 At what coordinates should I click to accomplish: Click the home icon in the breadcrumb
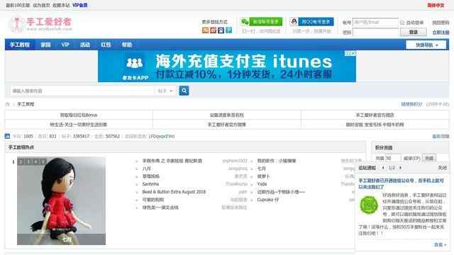pyautogui.click(x=8, y=104)
